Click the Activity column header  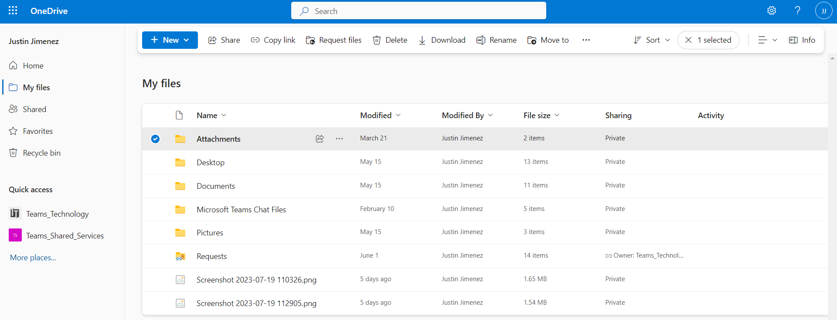pyautogui.click(x=711, y=116)
